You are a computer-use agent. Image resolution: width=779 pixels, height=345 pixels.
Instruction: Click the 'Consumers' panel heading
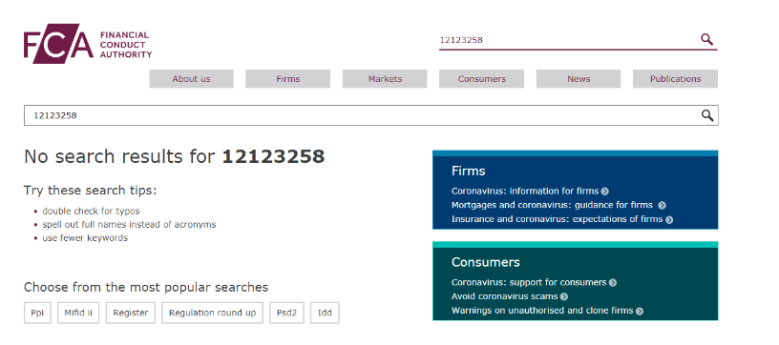(x=485, y=262)
